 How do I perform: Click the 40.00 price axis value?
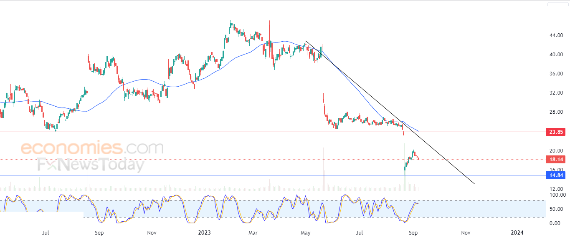point(557,55)
